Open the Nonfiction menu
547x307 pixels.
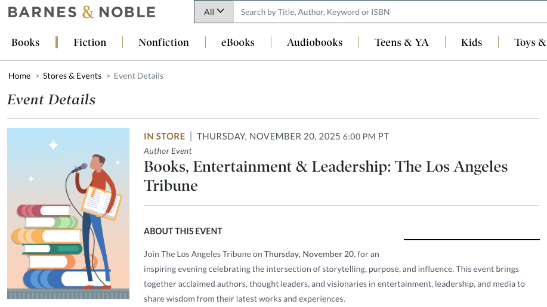pos(163,42)
